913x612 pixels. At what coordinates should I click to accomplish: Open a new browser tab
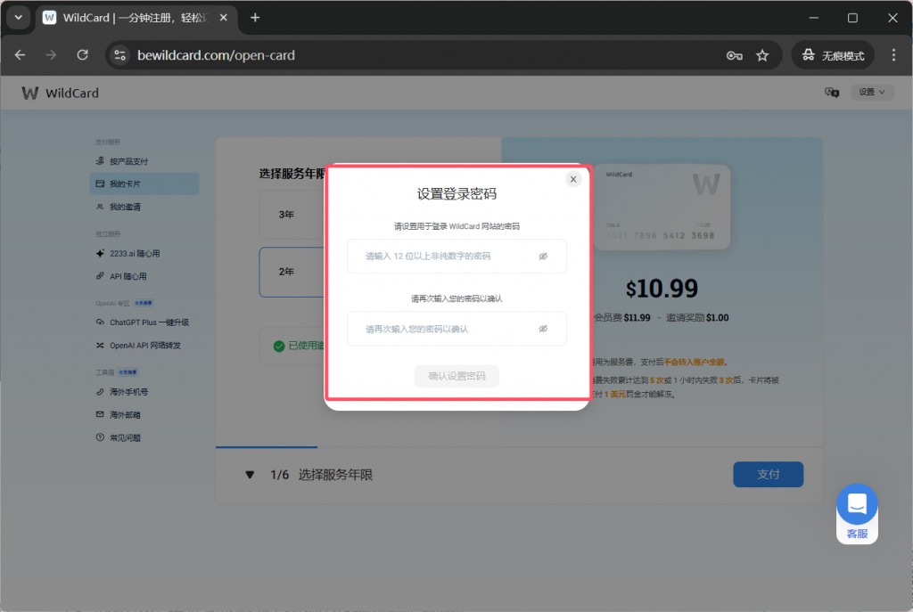pos(255,18)
